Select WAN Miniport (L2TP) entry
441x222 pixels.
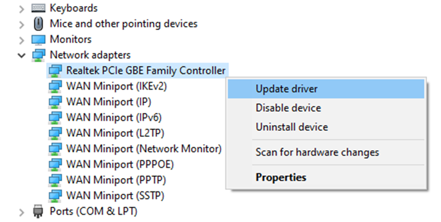tap(115, 133)
